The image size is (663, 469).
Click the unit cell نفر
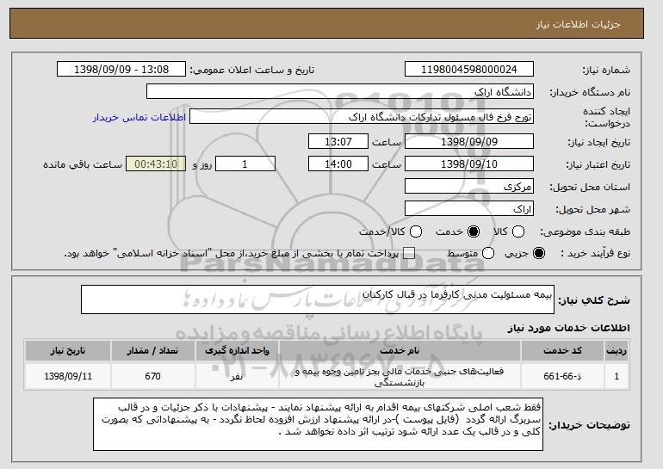coord(237,376)
